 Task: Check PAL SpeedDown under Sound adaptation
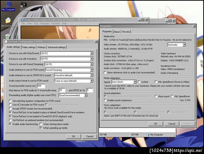[172, 96]
